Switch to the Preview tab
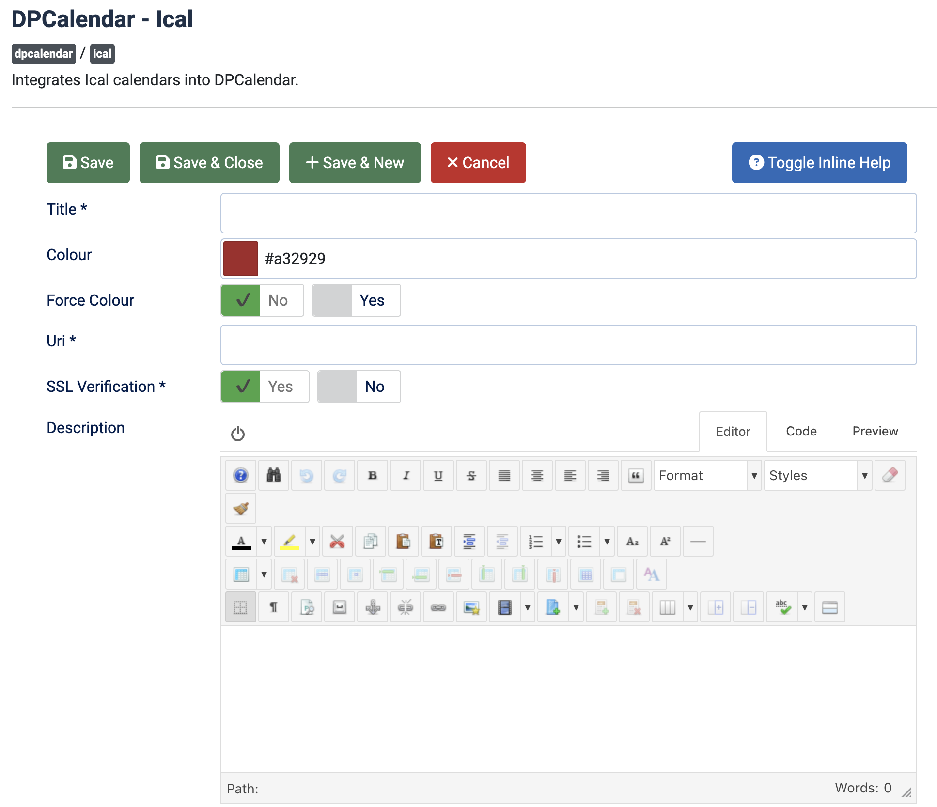This screenshot has height=807, width=937. tap(875, 431)
